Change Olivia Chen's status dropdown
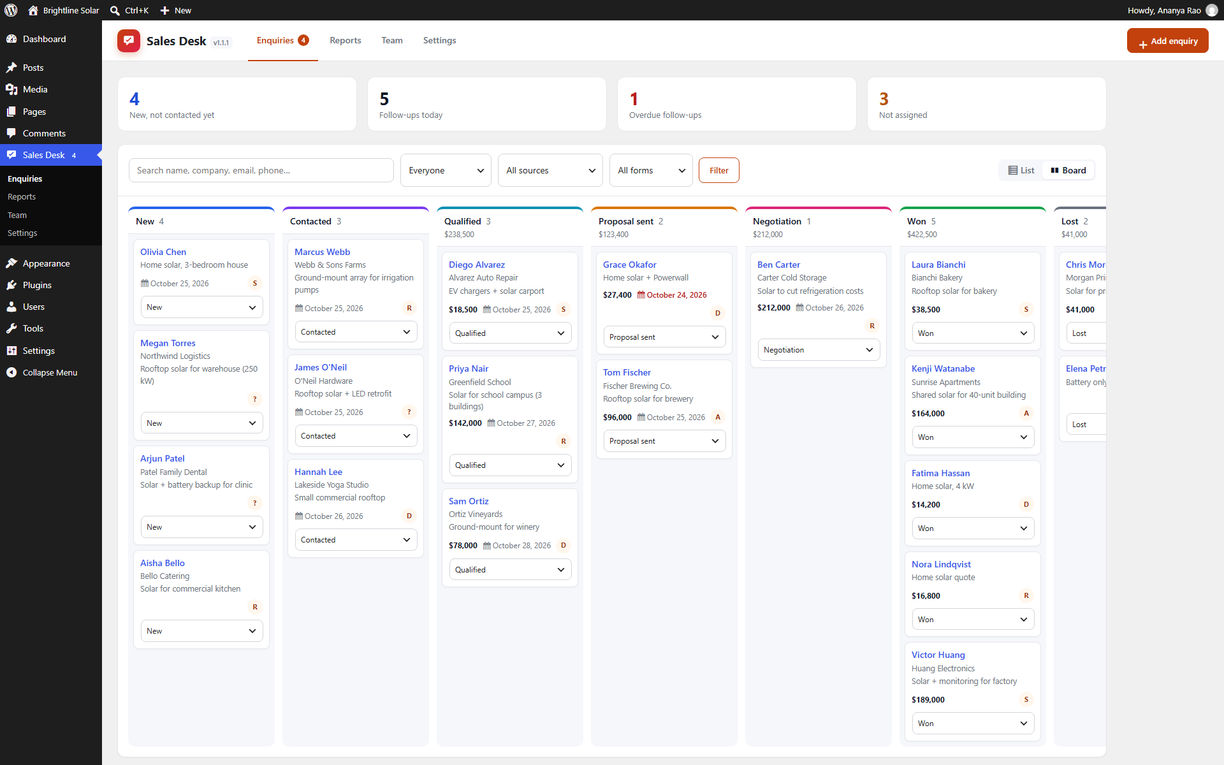1224x765 pixels. tap(201, 307)
